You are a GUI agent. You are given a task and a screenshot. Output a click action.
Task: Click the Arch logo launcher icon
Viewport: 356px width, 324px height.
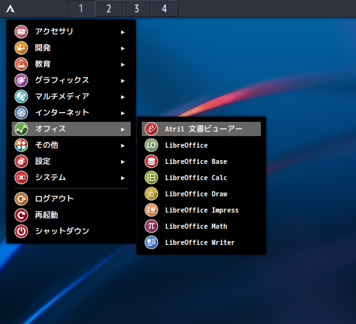coord(10,9)
